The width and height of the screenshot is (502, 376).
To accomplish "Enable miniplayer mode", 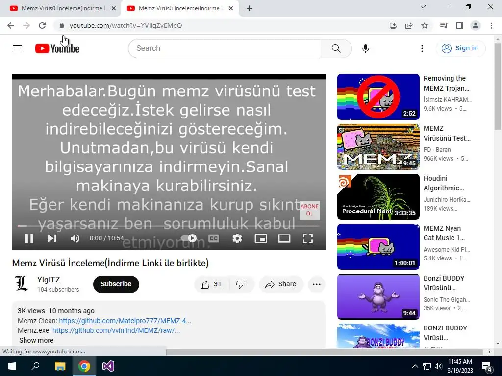I will coord(261,238).
